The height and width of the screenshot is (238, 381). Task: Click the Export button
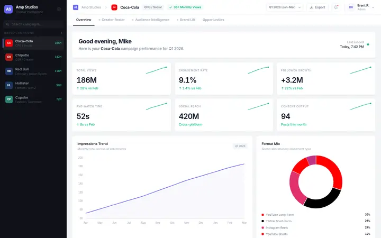point(317,7)
